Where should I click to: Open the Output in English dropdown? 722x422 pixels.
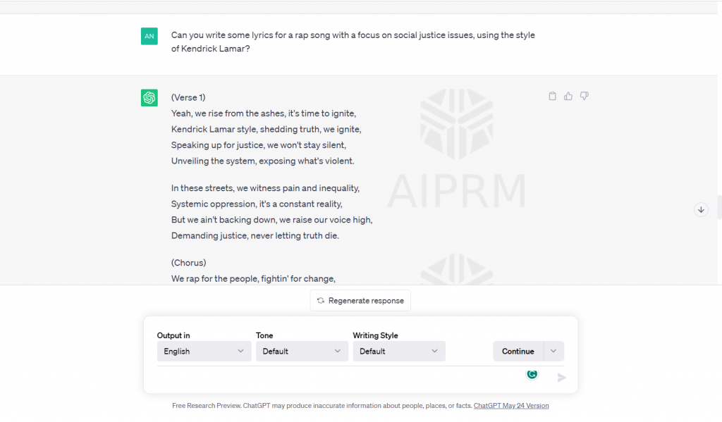204,351
